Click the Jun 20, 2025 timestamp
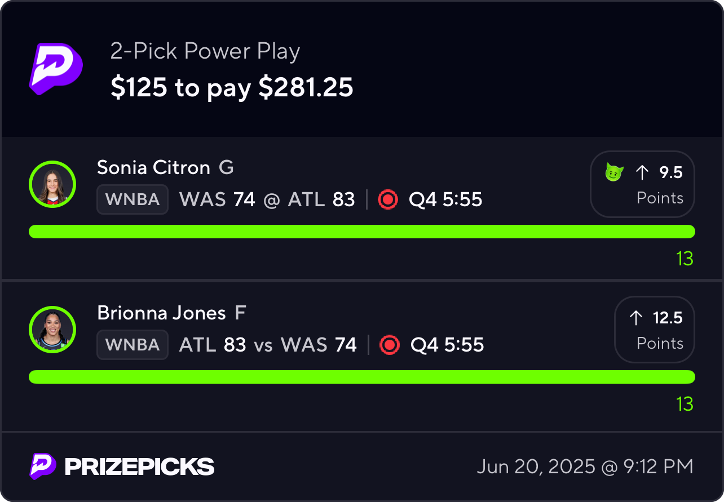The height and width of the screenshot is (502, 724). pos(585,467)
